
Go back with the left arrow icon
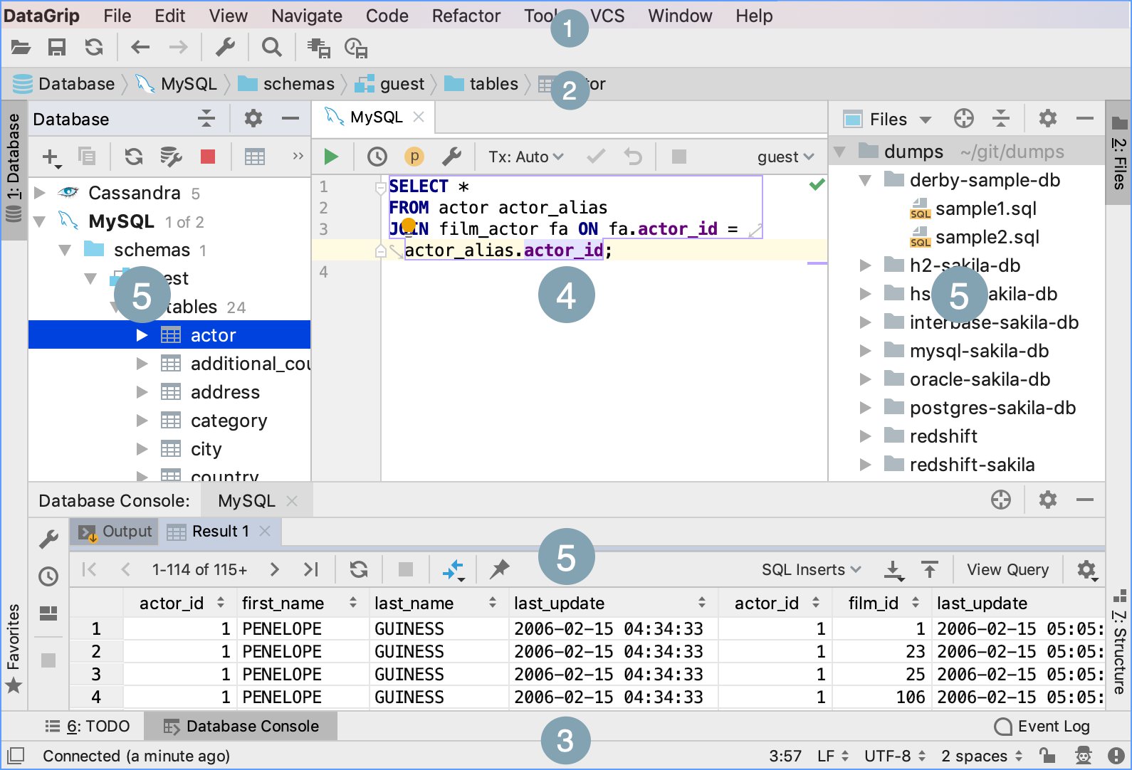(x=140, y=48)
